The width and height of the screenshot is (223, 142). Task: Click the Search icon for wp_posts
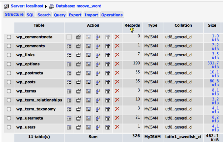coord(88,82)
